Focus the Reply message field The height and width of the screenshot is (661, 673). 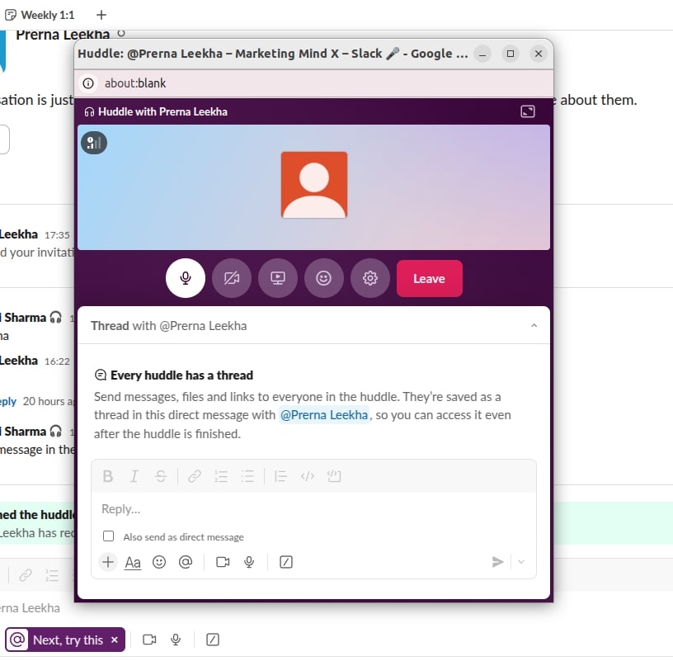(313, 509)
